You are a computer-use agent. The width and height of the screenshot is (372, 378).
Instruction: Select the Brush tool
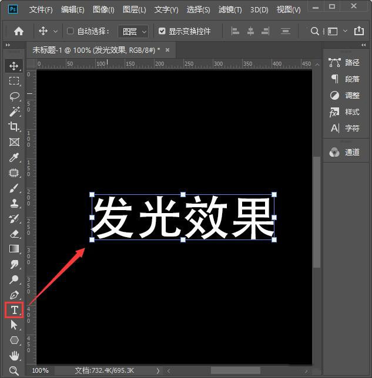(14, 188)
